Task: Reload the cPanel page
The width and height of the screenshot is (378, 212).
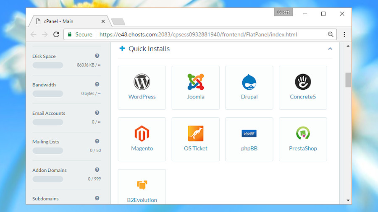Action: [56, 34]
